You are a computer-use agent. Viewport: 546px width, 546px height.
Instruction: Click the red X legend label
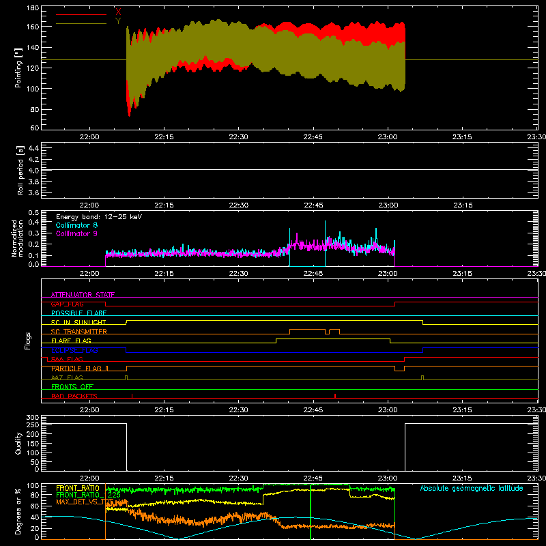(x=118, y=12)
